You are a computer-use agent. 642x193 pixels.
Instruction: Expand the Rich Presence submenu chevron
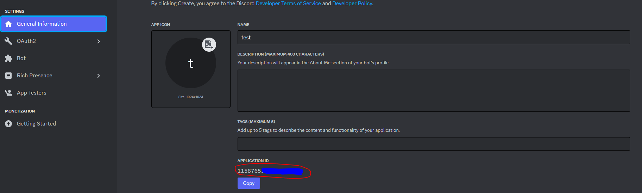click(x=99, y=76)
